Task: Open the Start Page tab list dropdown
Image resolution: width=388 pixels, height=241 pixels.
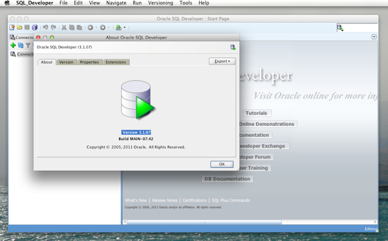Action: (374, 37)
